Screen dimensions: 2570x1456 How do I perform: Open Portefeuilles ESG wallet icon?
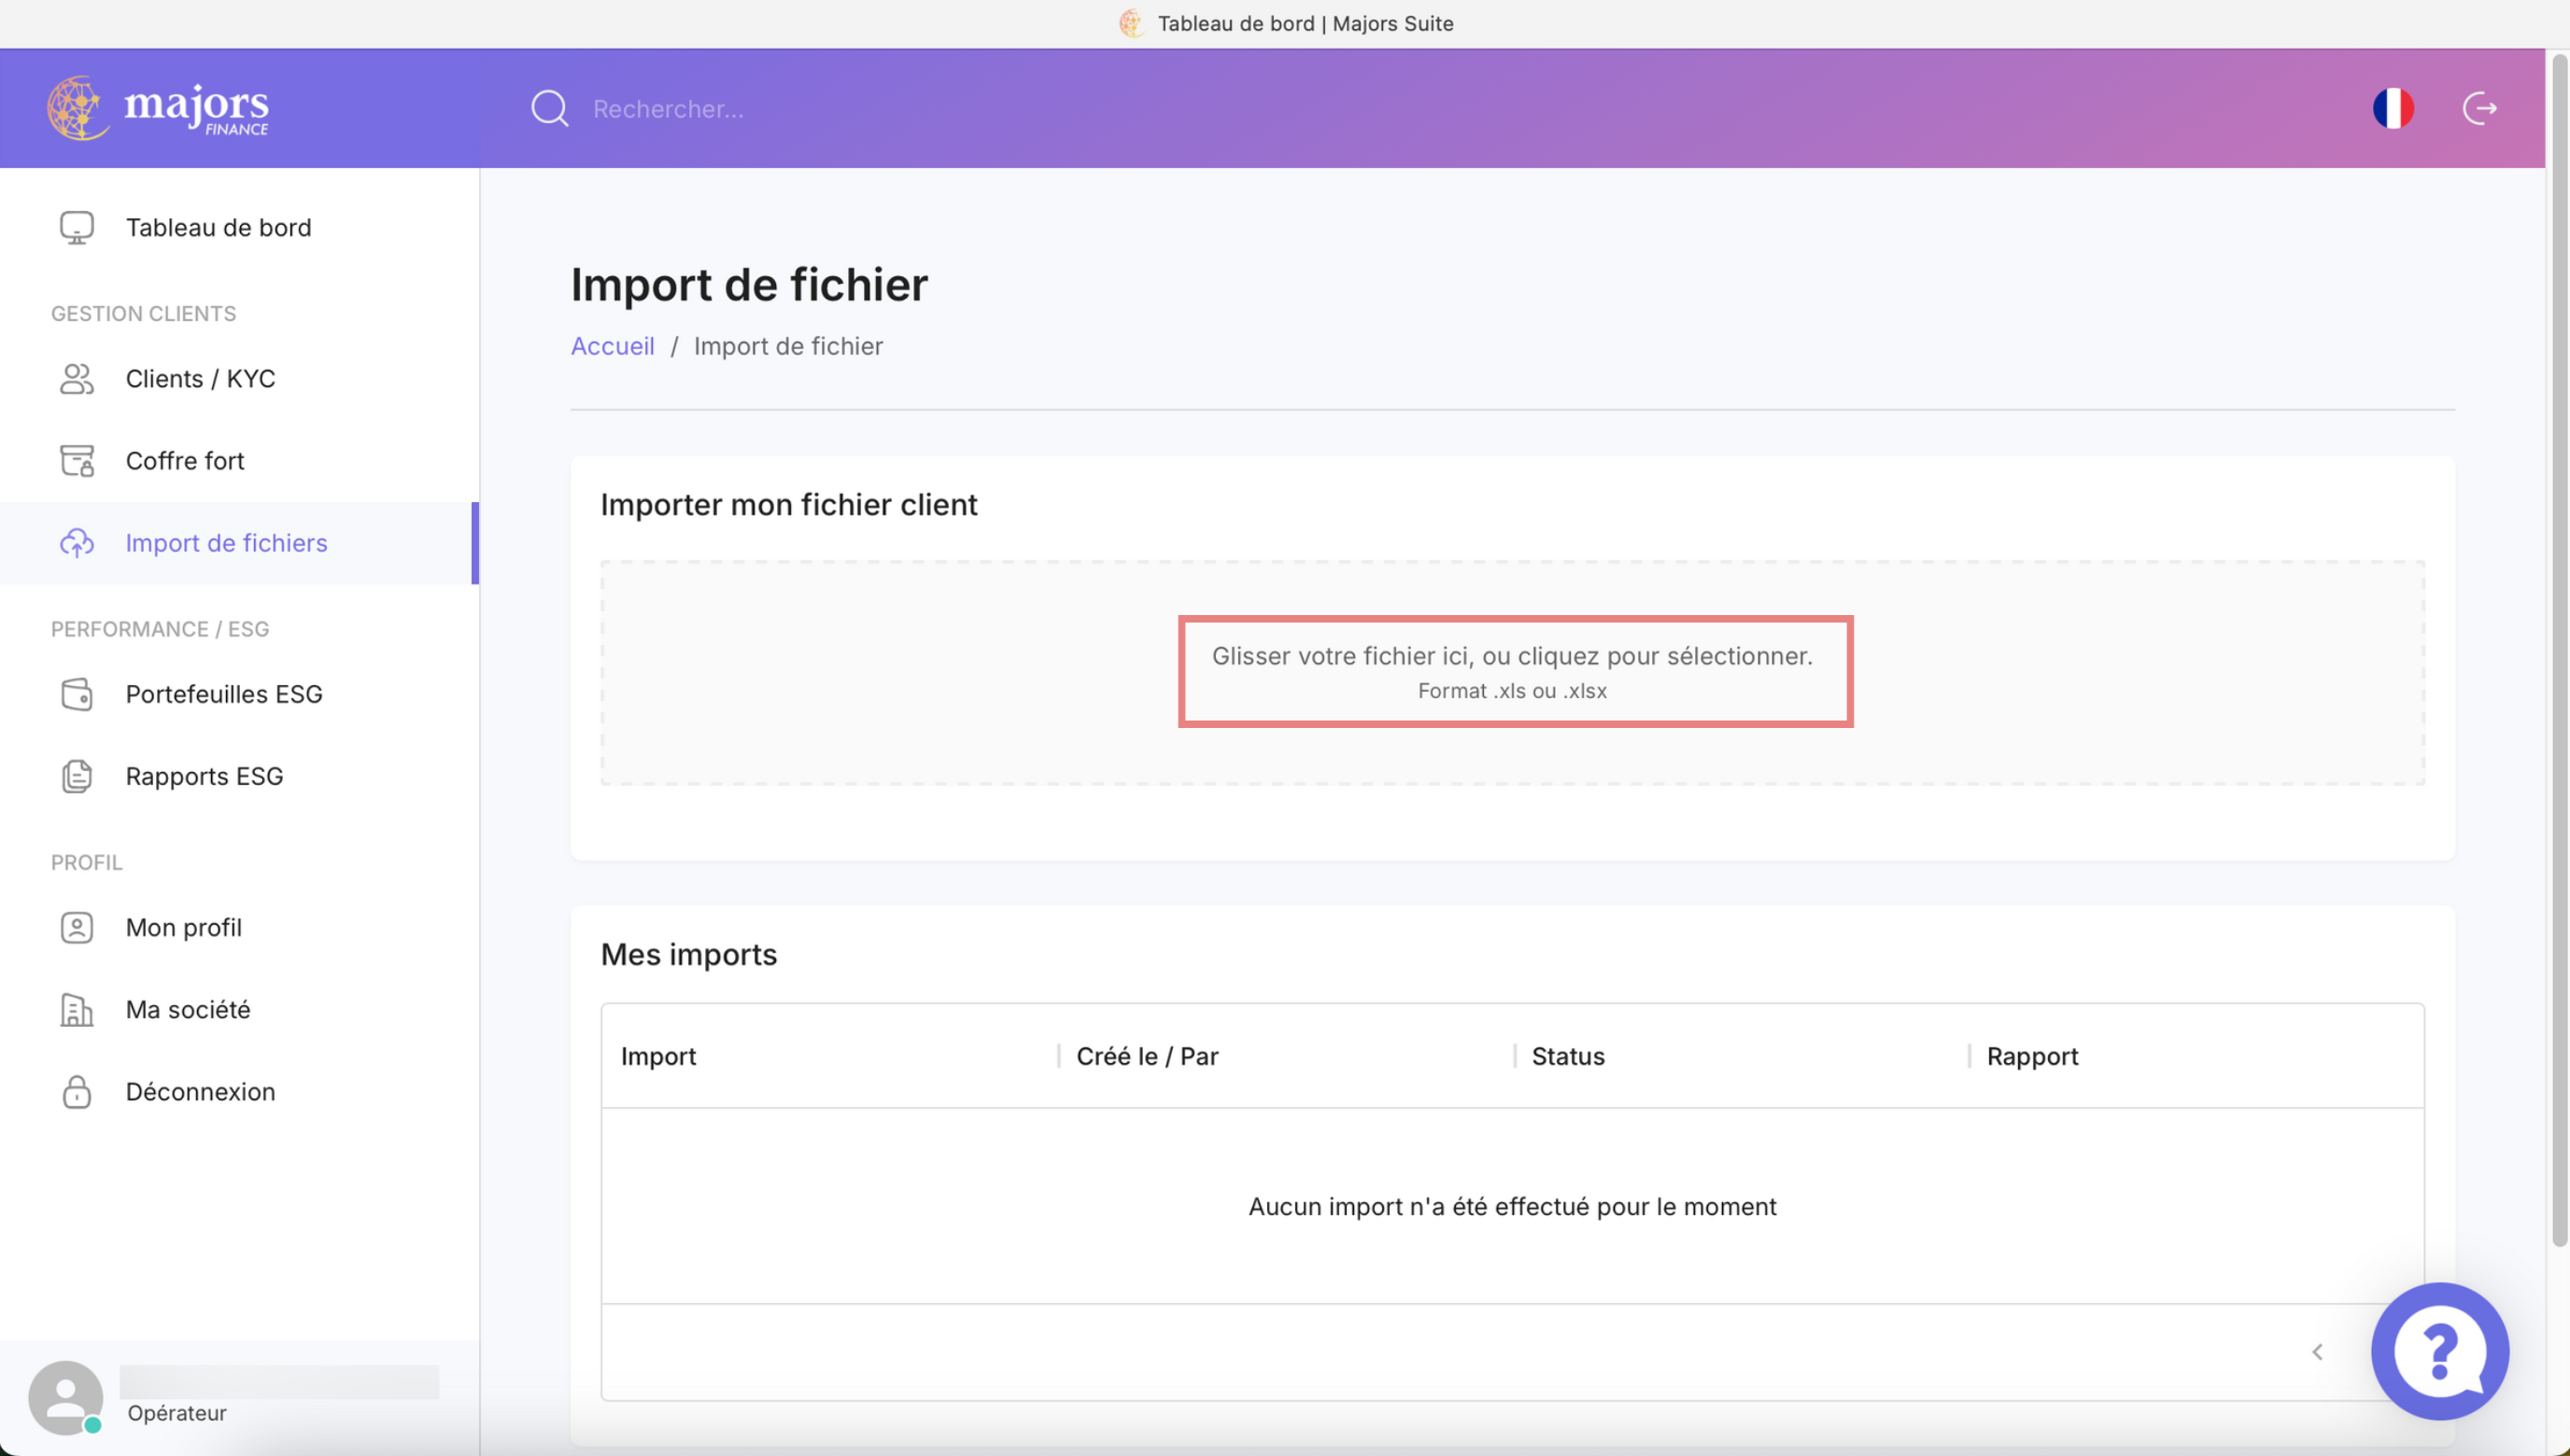(x=77, y=694)
